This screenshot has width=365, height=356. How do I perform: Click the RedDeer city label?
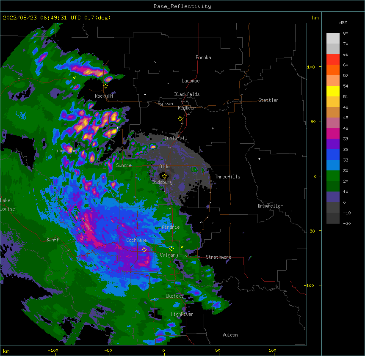pyautogui.click(x=186, y=108)
